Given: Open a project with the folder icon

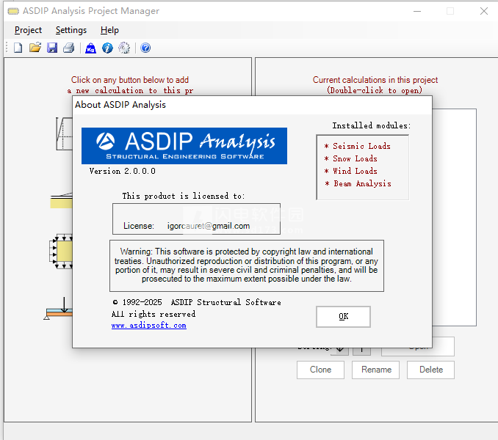Looking at the screenshot, I should click(35, 48).
